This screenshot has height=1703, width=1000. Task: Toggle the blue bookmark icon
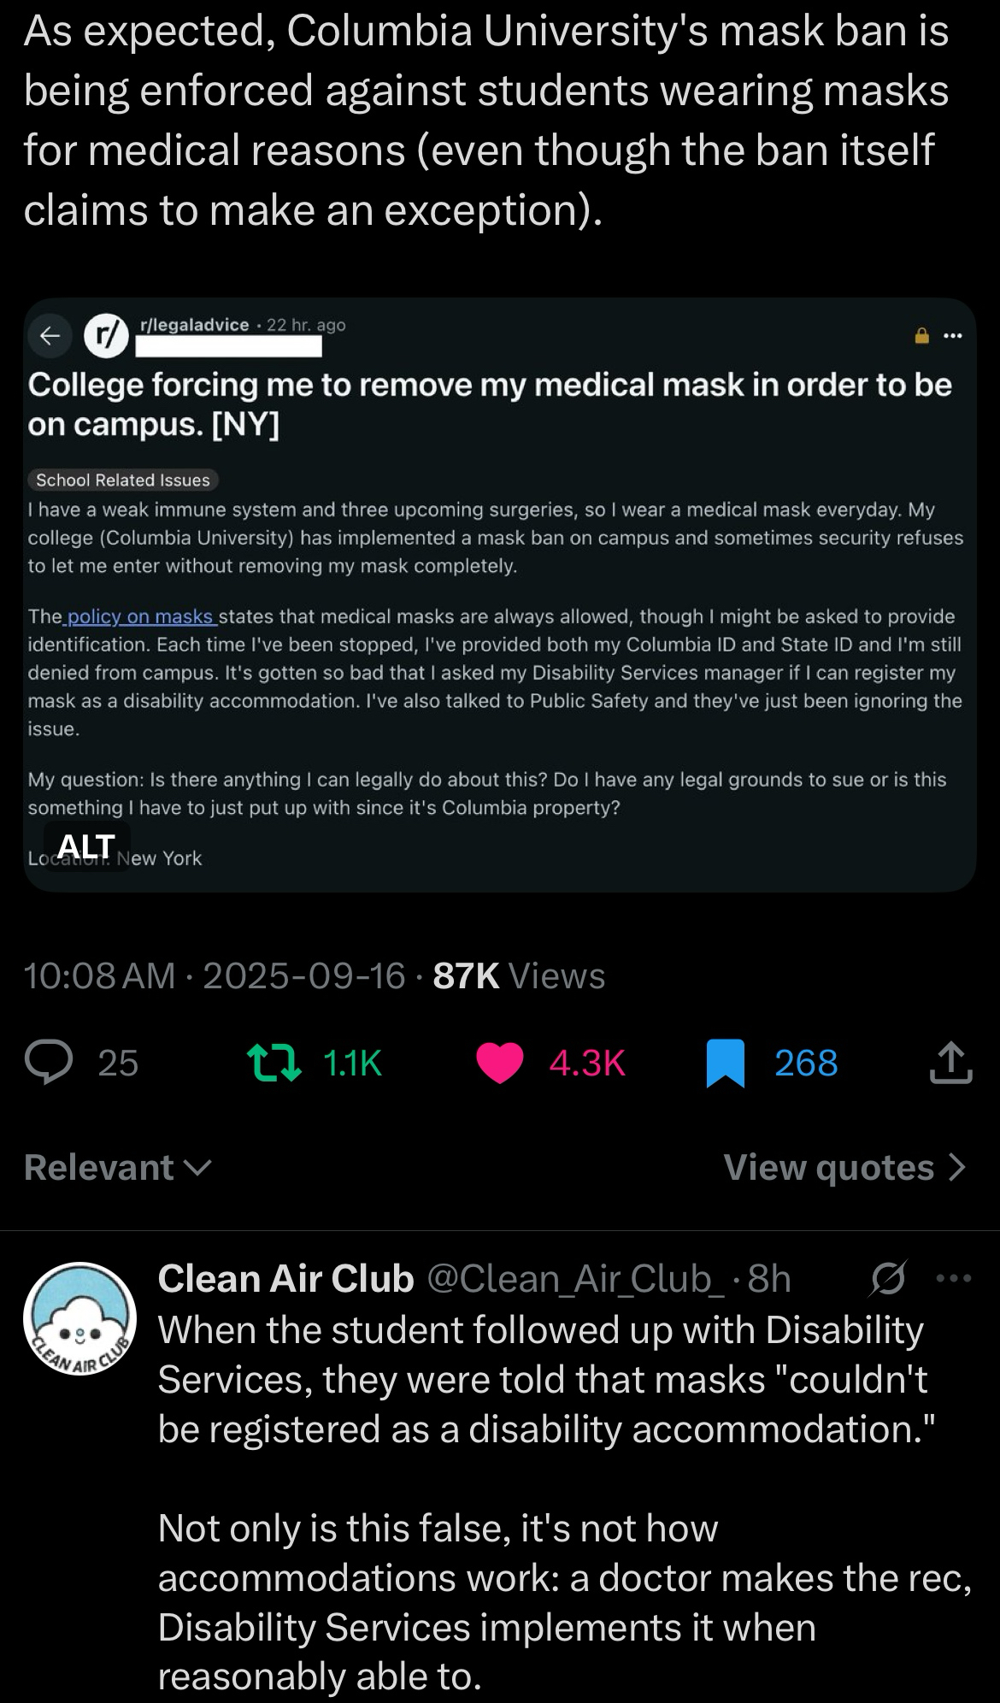[726, 1064]
